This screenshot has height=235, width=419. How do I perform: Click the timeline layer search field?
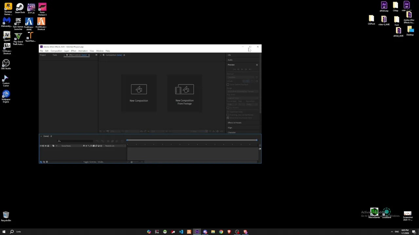pos(75,141)
